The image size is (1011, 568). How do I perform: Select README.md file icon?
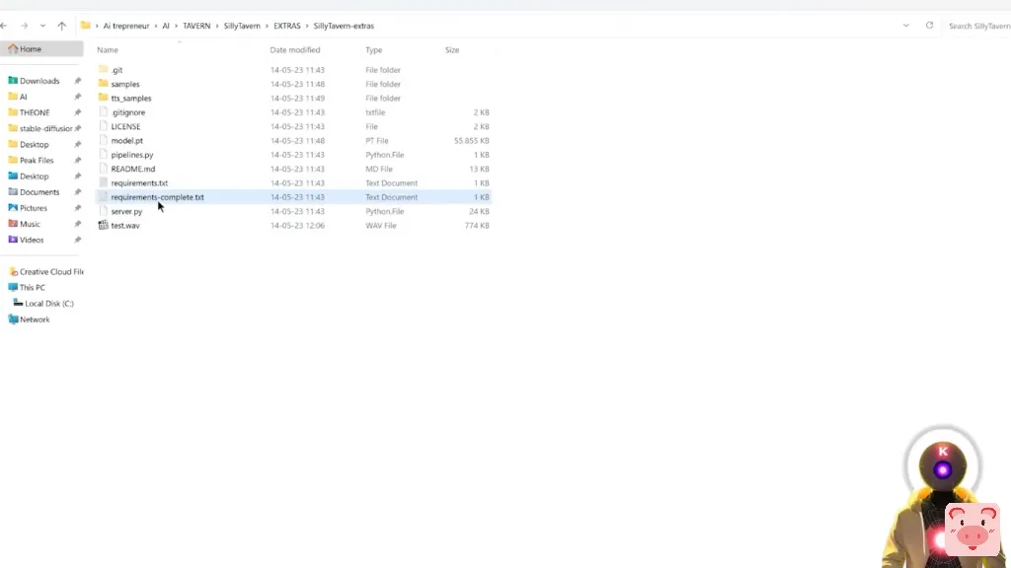[x=103, y=169]
